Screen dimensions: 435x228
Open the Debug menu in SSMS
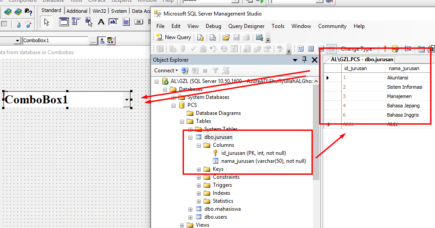[x=213, y=26]
